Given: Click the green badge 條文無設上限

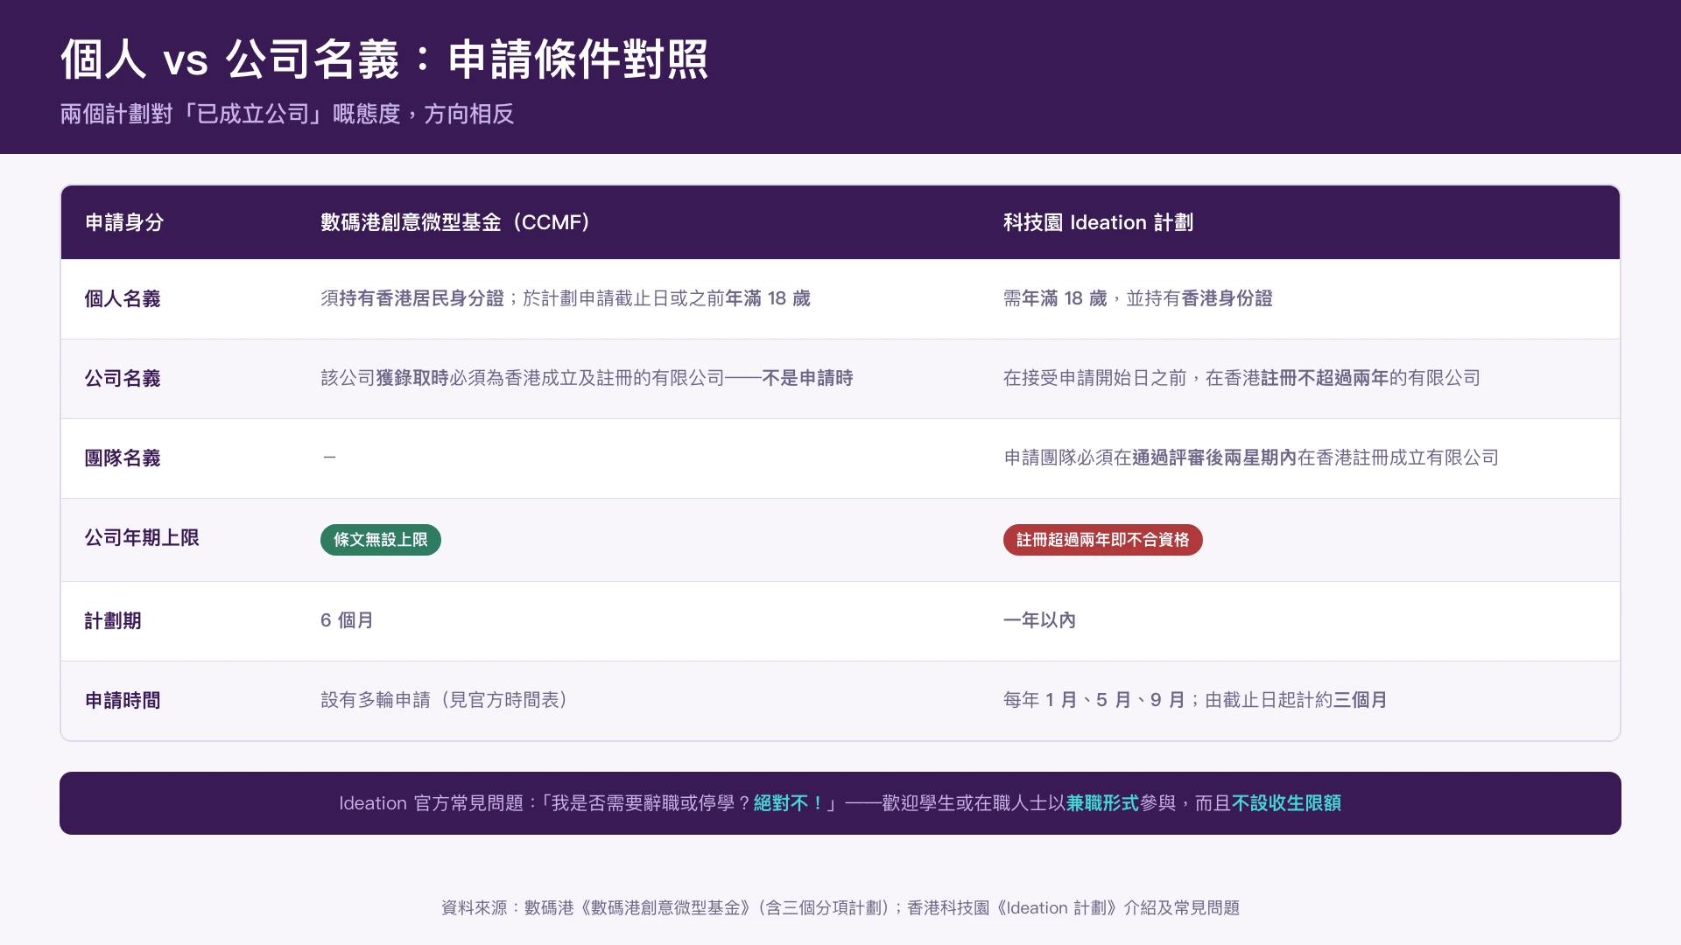Looking at the screenshot, I should 381,540.
